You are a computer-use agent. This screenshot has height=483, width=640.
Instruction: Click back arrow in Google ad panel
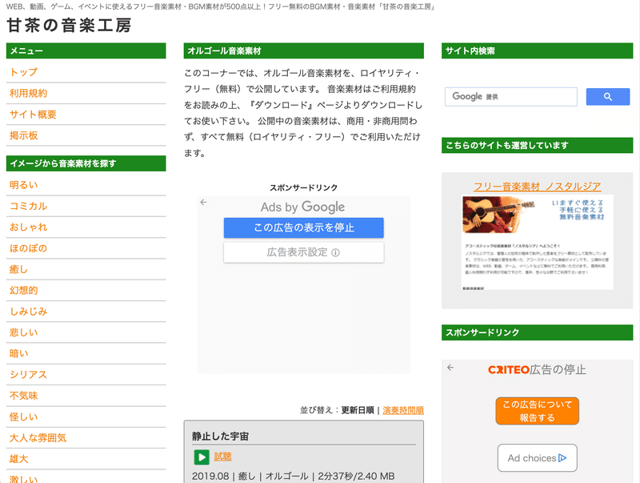pyautogui.click(x=204, y=203)
